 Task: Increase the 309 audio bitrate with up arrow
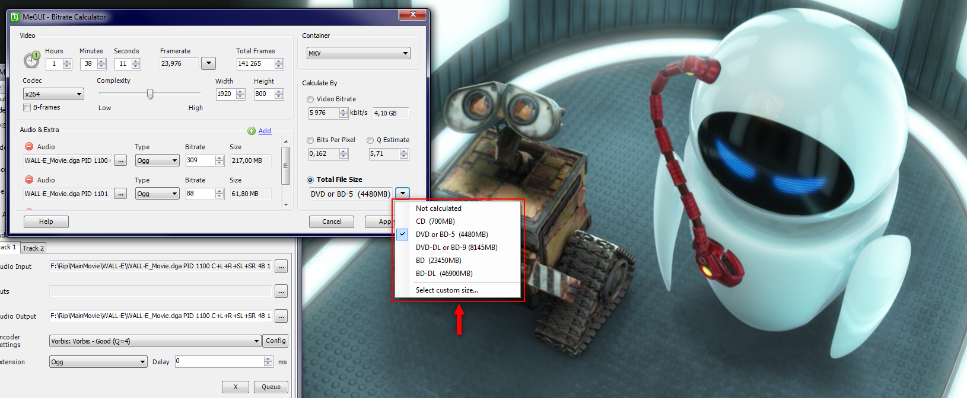pos(220,158)
